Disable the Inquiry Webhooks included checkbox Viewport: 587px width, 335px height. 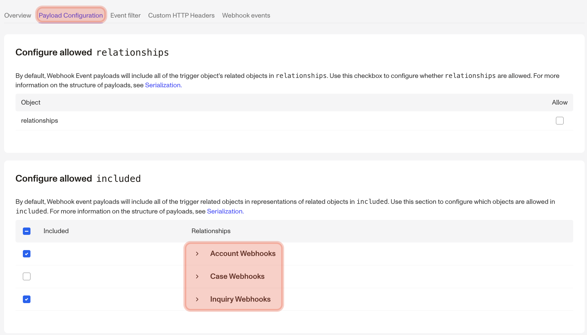pos(27,299)
